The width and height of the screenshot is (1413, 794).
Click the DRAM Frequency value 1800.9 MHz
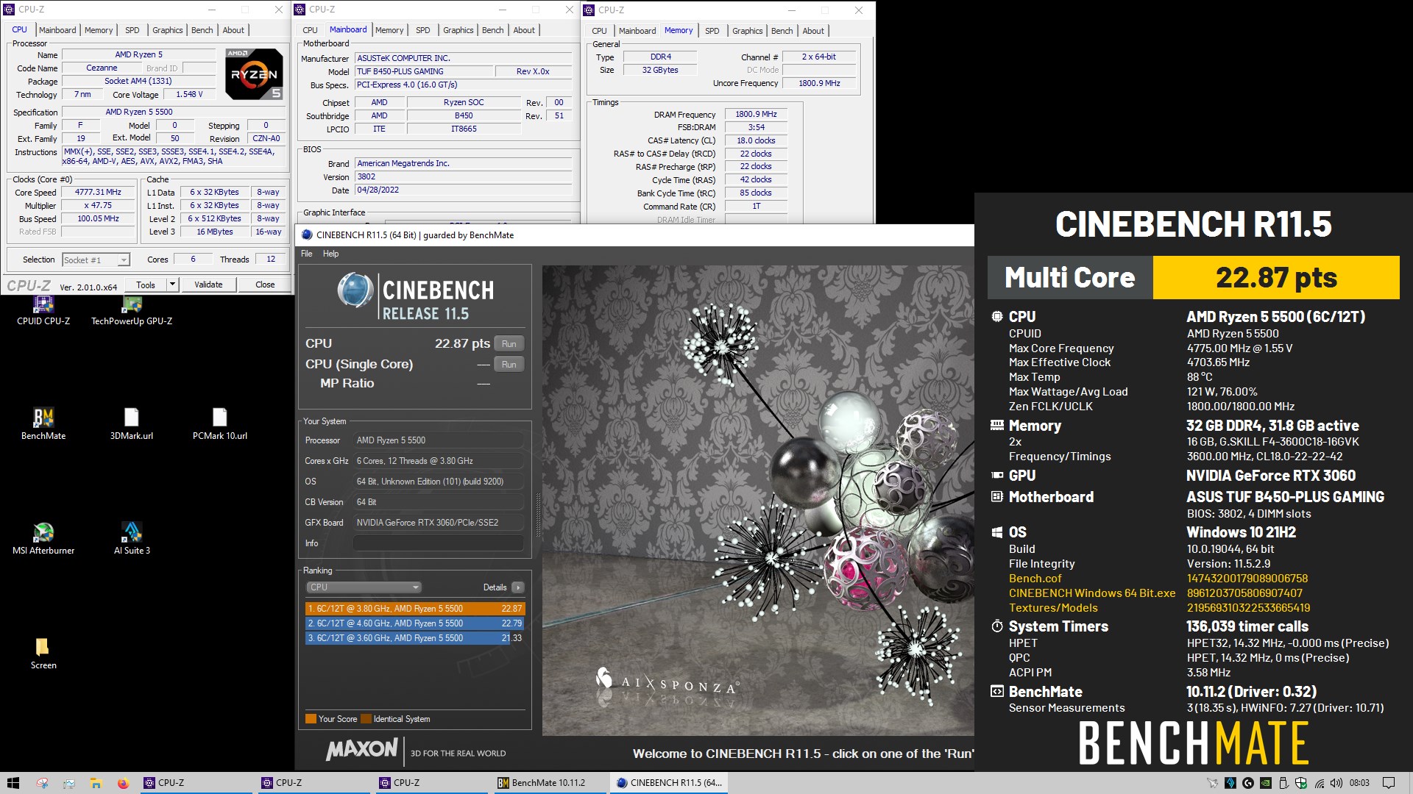[x=756, y=115]
